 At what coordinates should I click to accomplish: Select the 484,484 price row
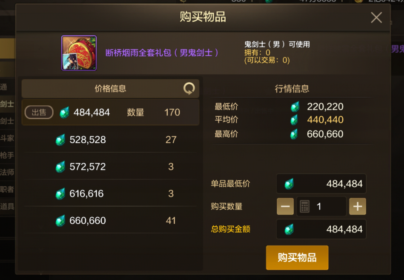[x=110, y=112]
